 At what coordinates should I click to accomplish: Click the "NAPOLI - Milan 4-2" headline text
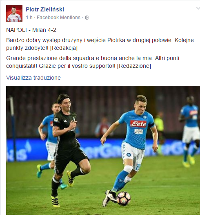31,30
